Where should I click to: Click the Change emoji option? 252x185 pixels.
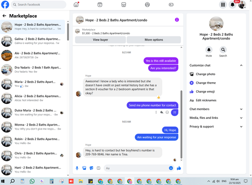coord(205,92)
